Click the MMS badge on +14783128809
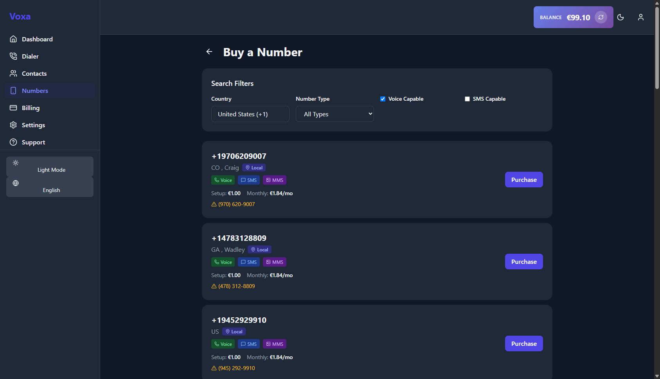The height and width of the screenshot is (379, 660). [x=275, y=262]
